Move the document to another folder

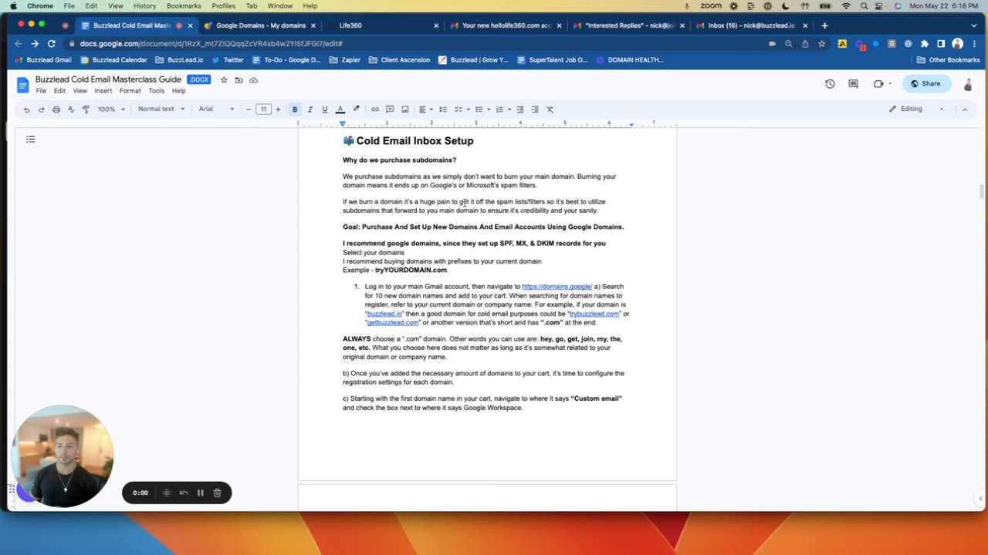click(239, 80)
